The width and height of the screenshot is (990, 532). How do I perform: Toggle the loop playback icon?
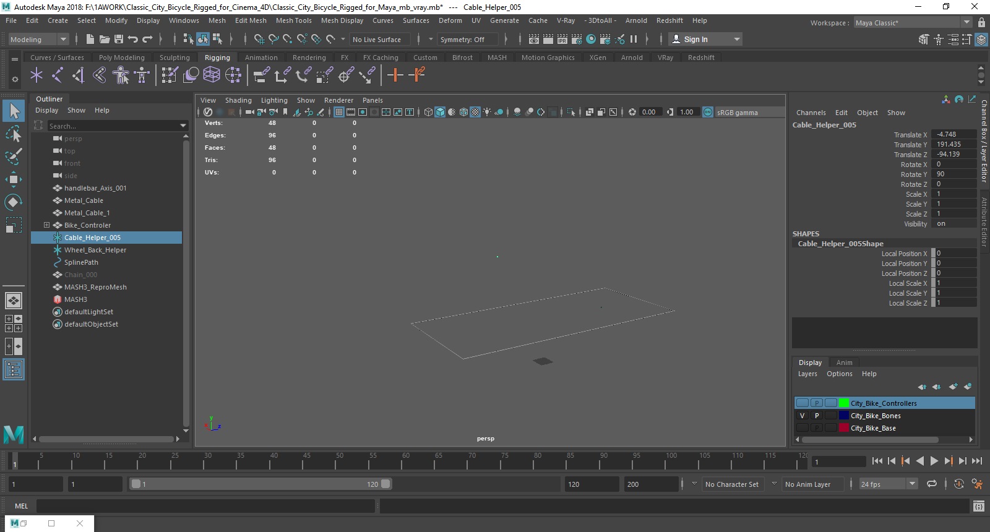(x=931, y=484)
